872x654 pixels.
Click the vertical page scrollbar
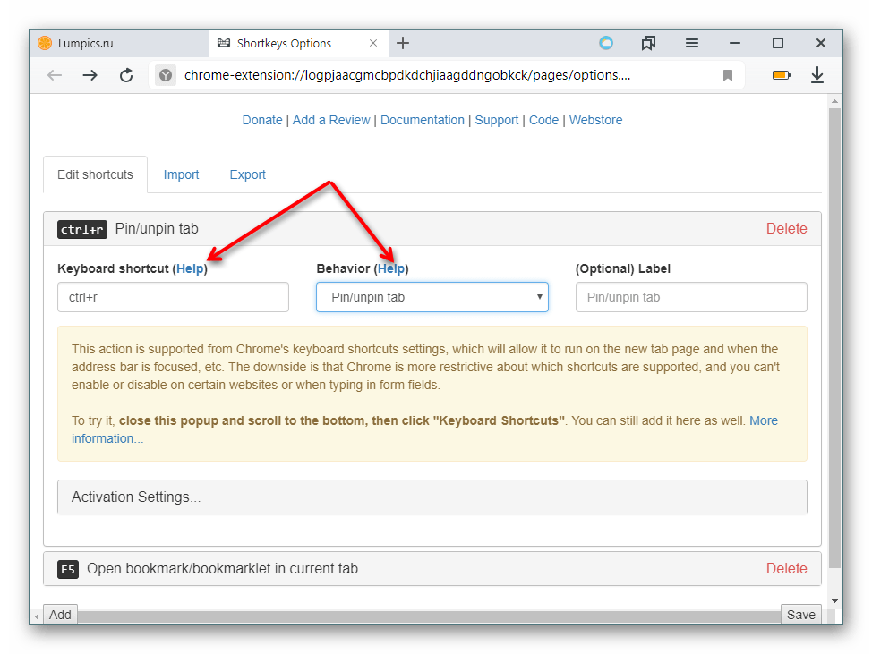pyautogui.click(x=834, y=340)
